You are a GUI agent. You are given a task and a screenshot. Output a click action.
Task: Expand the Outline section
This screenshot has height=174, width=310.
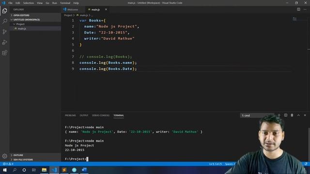[x=35, y=155]
